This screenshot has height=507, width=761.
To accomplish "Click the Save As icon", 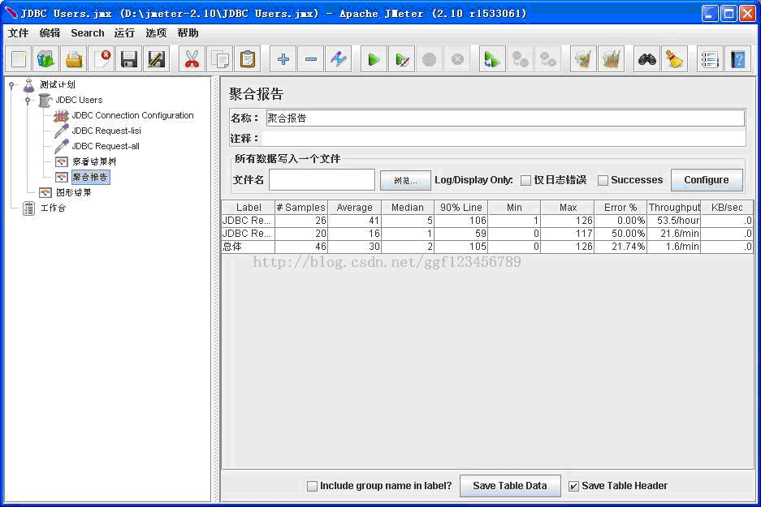I will (157, 59).
